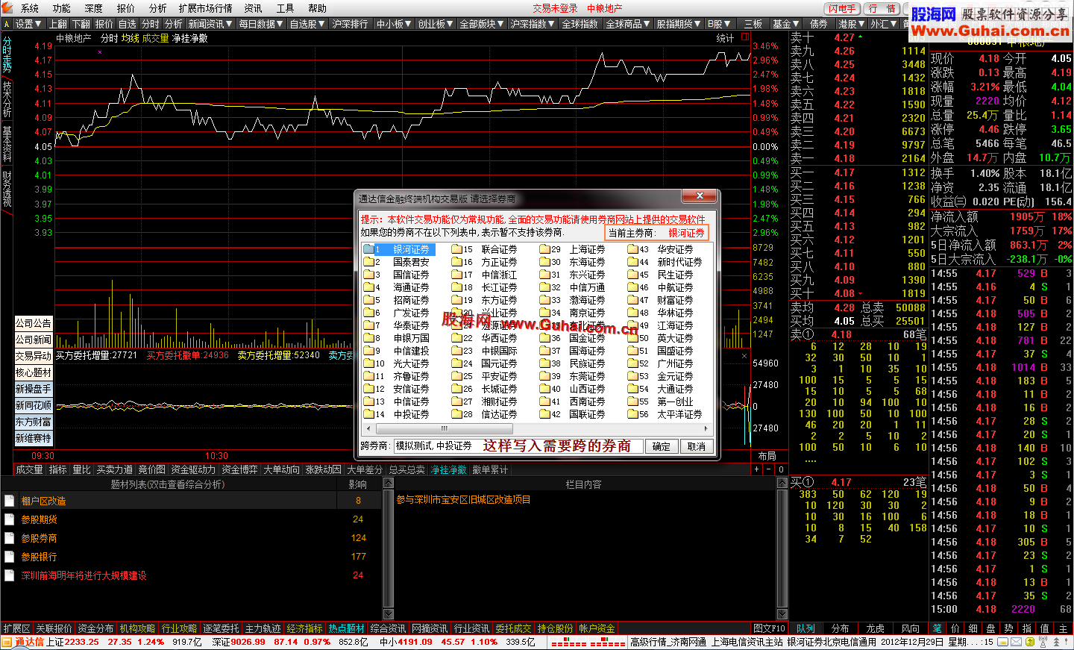Choose broker folder 15 联合证券

coord(485,249)
